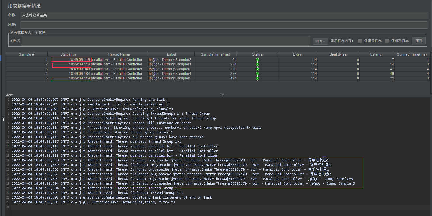Click log line 'Thread will continue on error'
The width and height of the screenshot is (432, 216).
click(102, 123)
